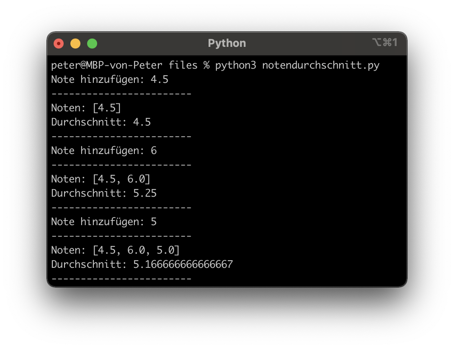Click the red close window button
The height and width of the screenshot is (349, 454).
59,44
